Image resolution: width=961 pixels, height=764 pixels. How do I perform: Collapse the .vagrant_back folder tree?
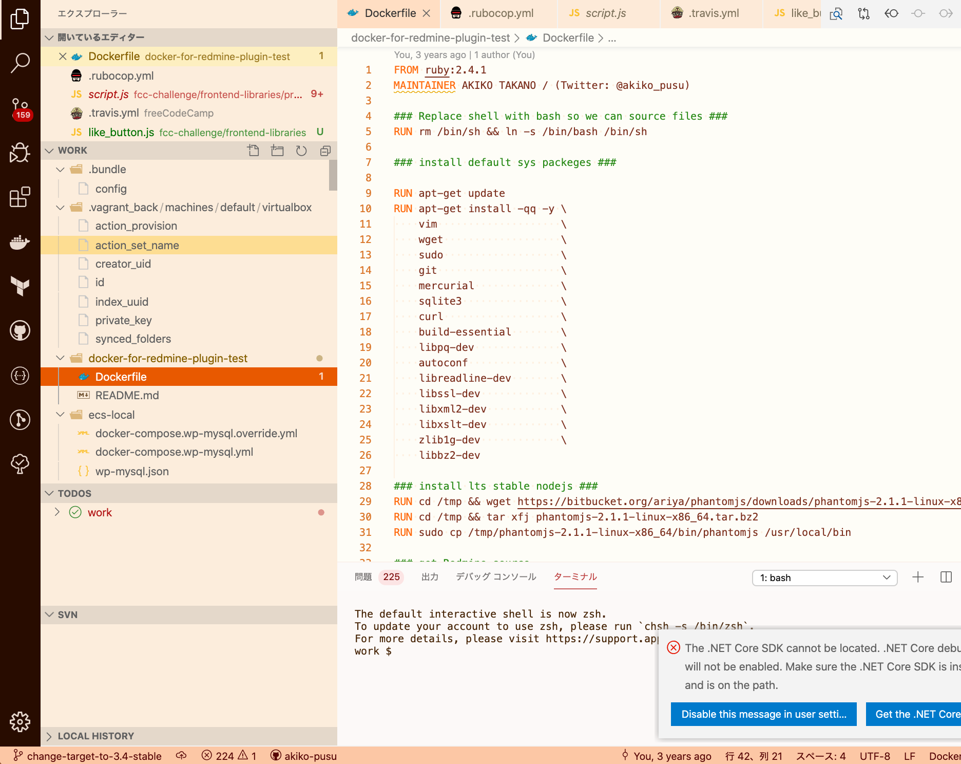pyautogui.click(x=61, y=208)
